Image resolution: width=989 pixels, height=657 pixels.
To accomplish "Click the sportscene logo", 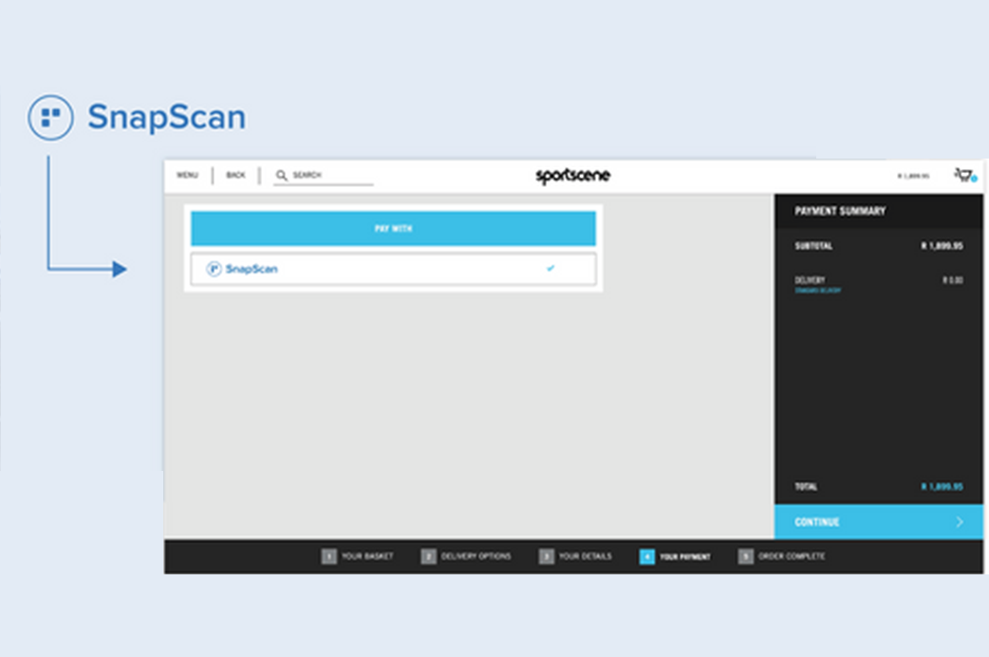I will click(572, 176).
